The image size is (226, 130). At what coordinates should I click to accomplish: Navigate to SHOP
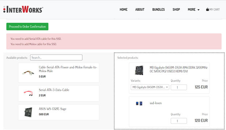coord(176,10)
